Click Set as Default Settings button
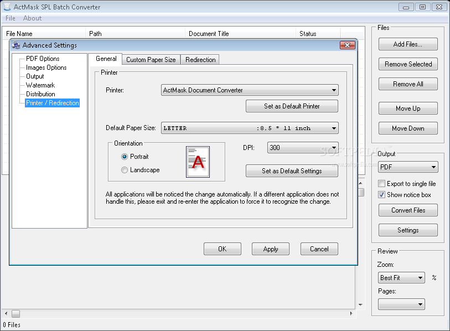The height and width of the screenshot is (331, 450). point(292,171)
